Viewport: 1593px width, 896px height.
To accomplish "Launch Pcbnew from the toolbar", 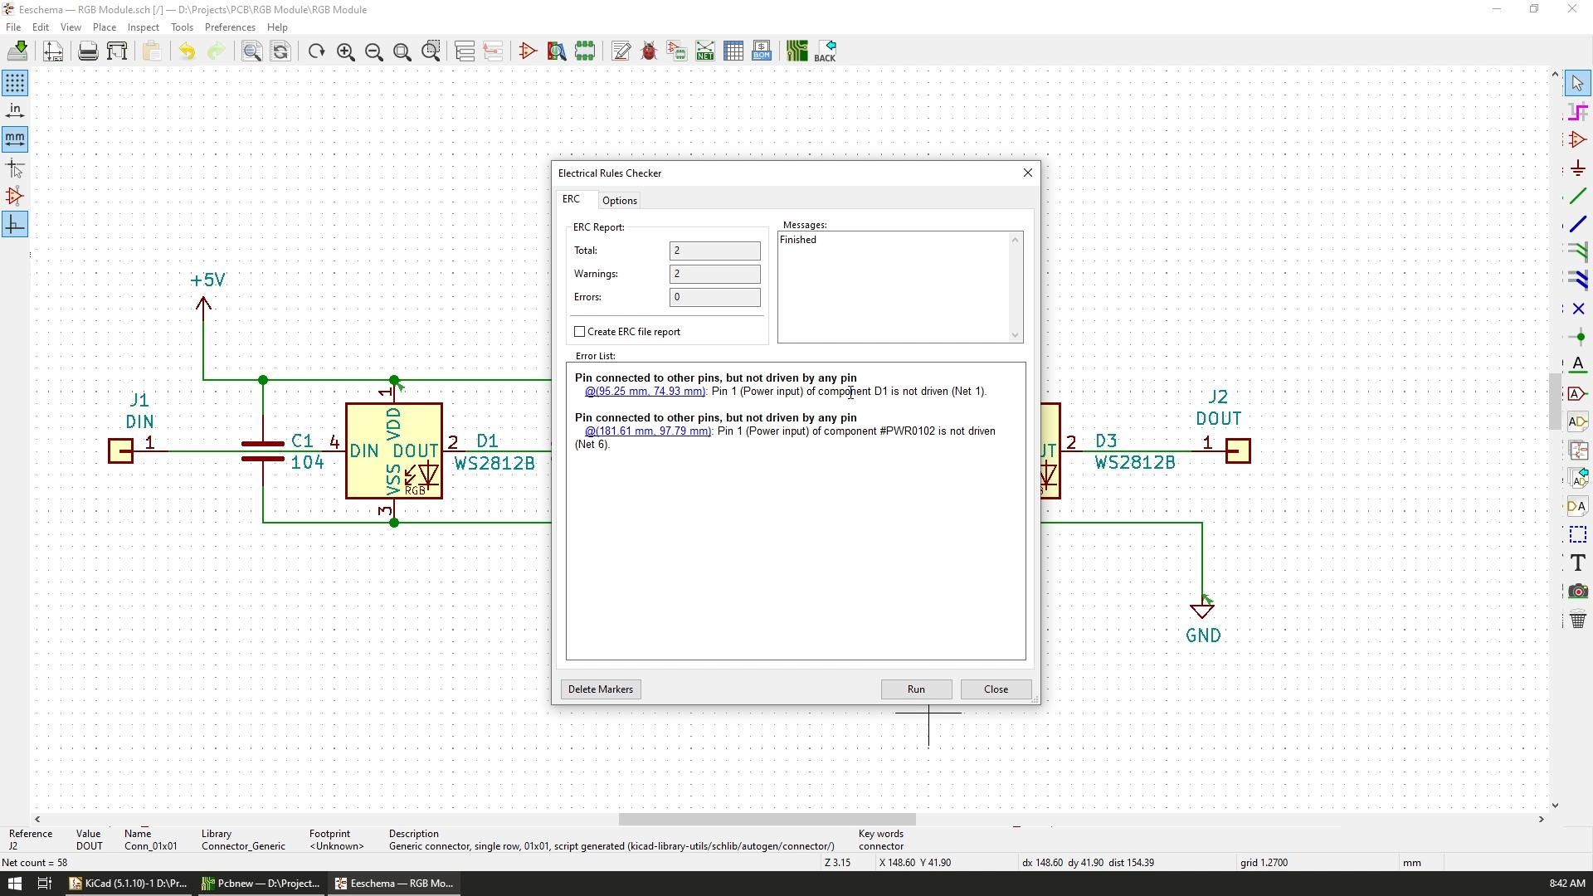I will click(796, 51).
